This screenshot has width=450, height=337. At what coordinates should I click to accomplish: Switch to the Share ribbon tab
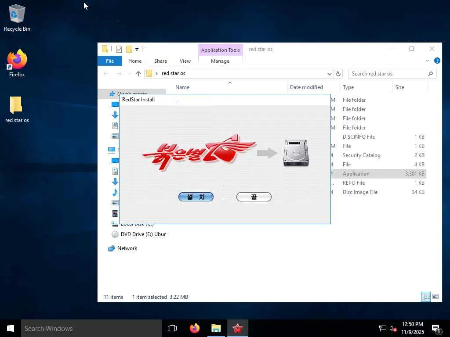pos(160,61)
